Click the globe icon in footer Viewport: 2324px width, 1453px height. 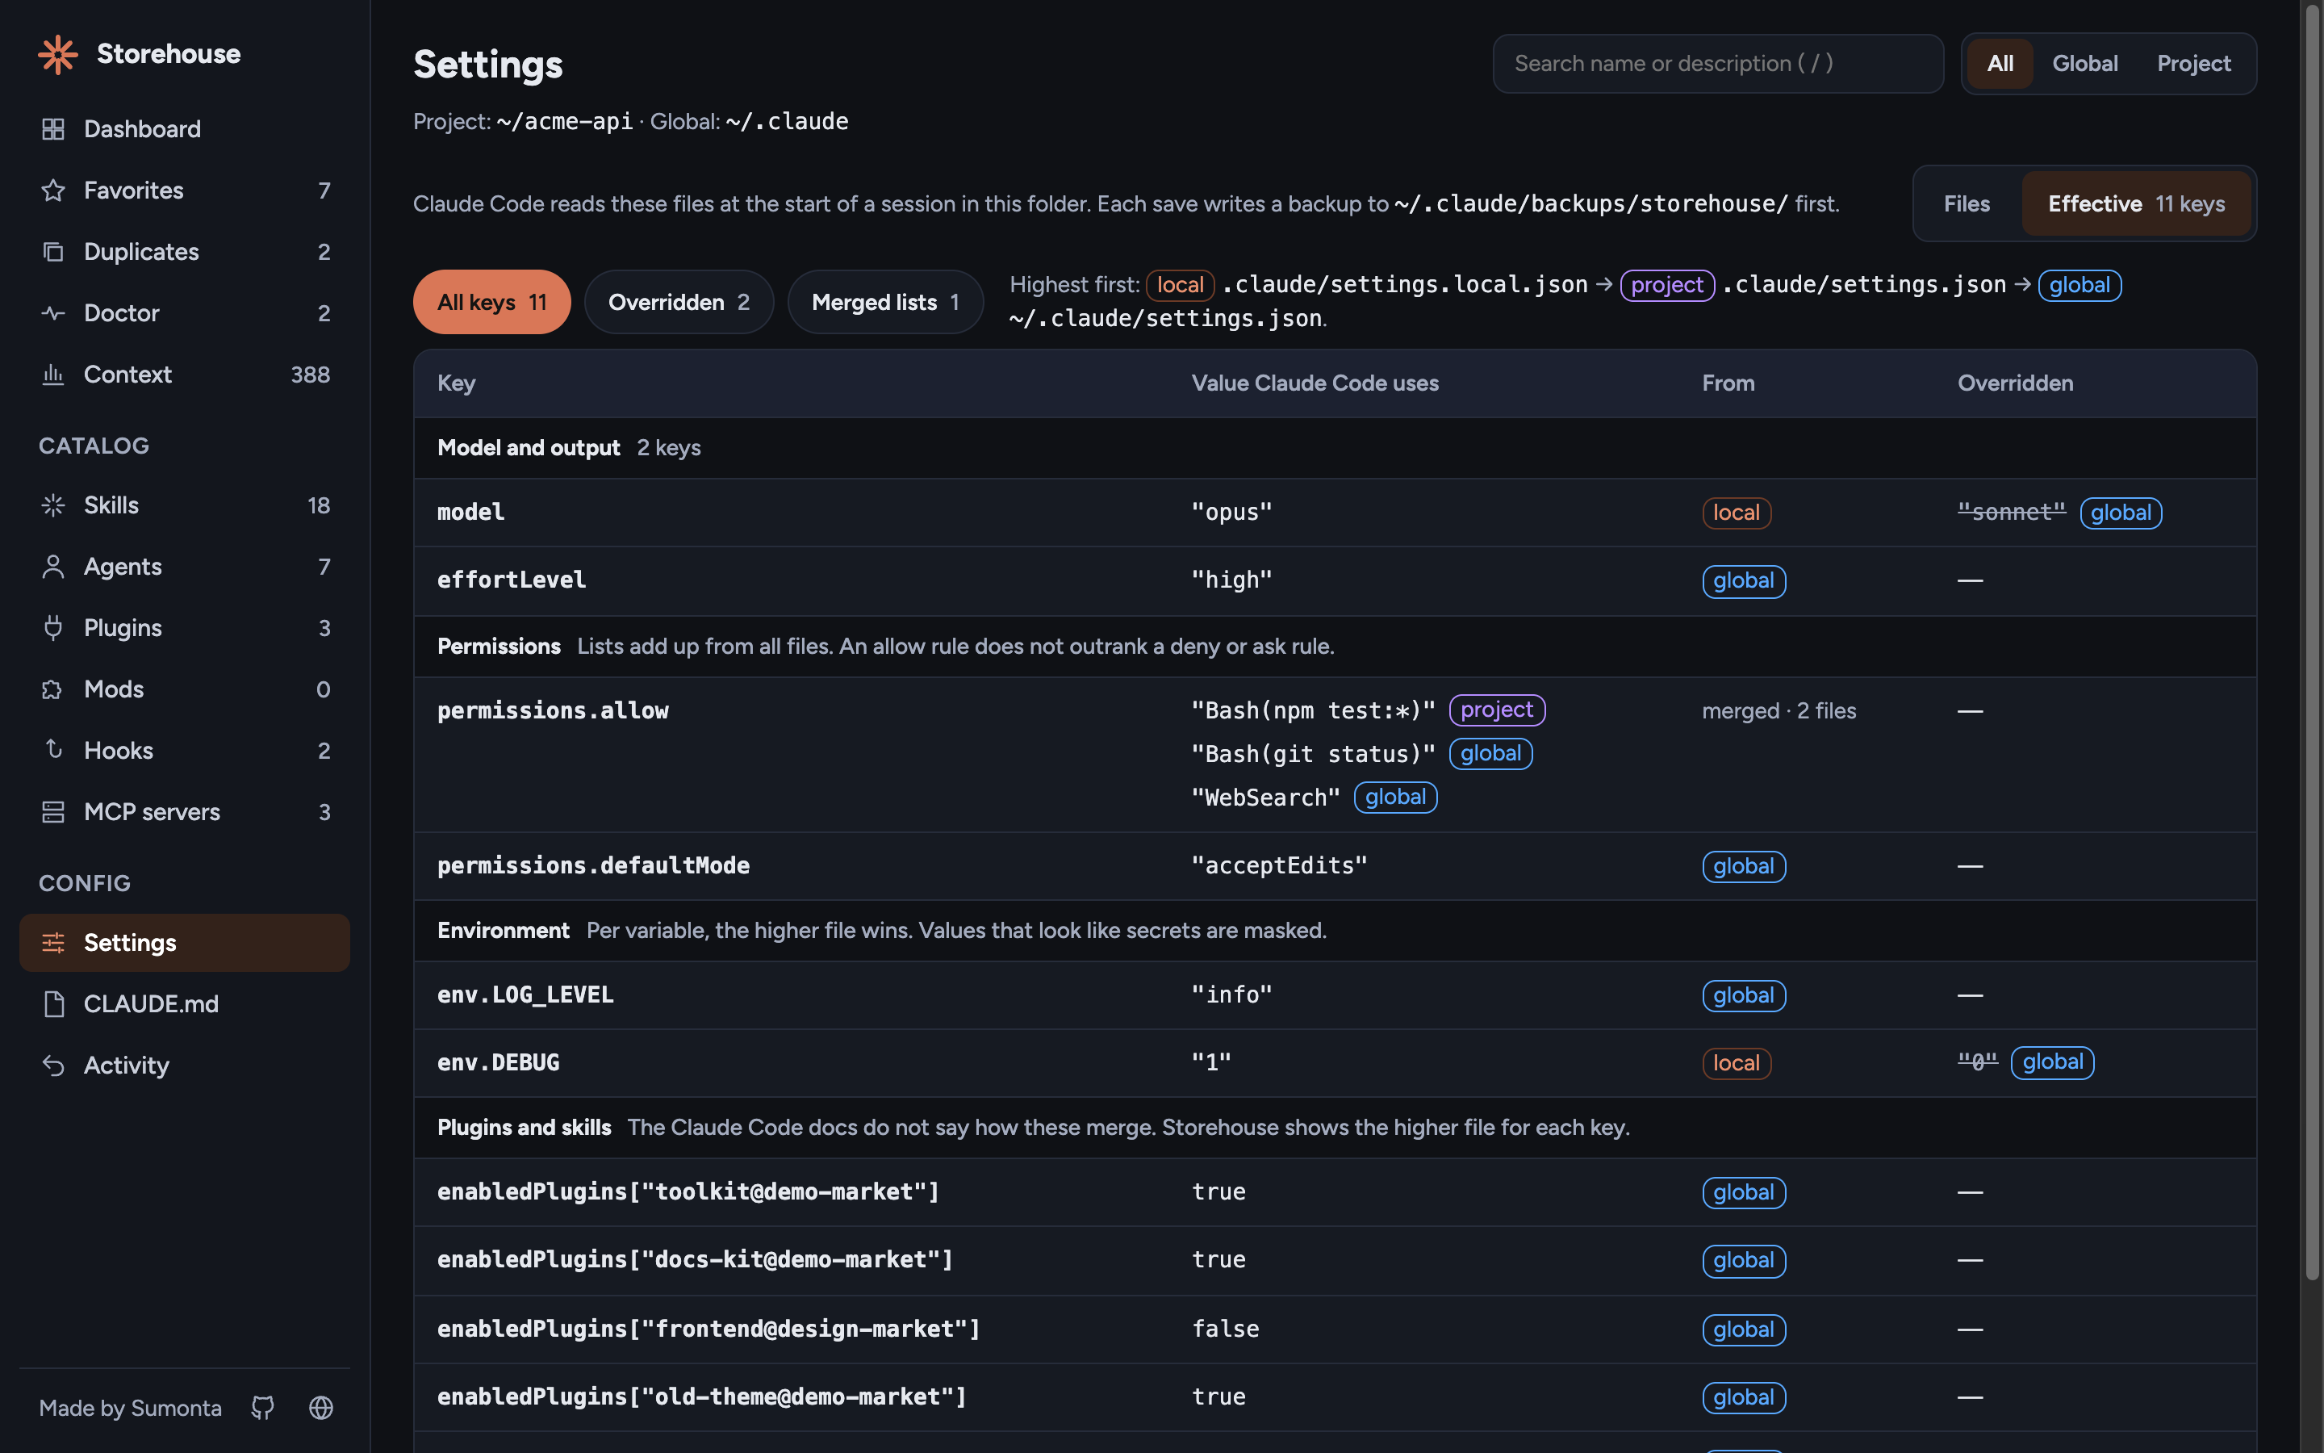(320, 1408)
